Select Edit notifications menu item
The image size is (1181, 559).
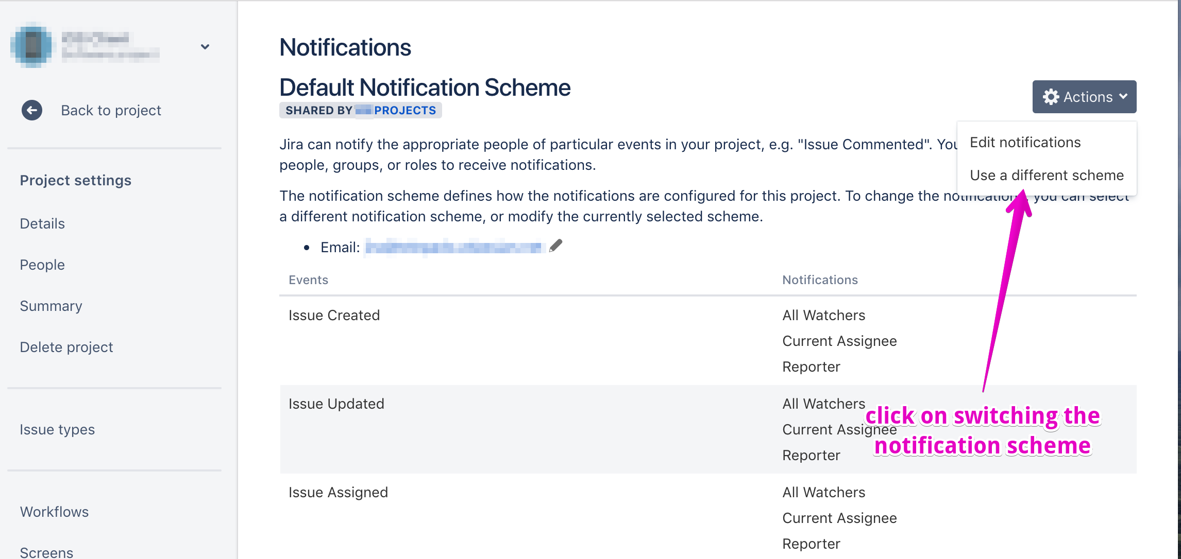[x=1025, y=143]
